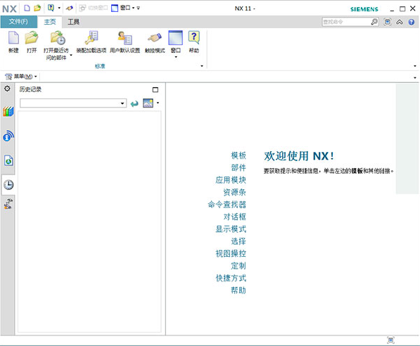
Task: Click the View Manipulation (视图操控) link
Action: 231,254
